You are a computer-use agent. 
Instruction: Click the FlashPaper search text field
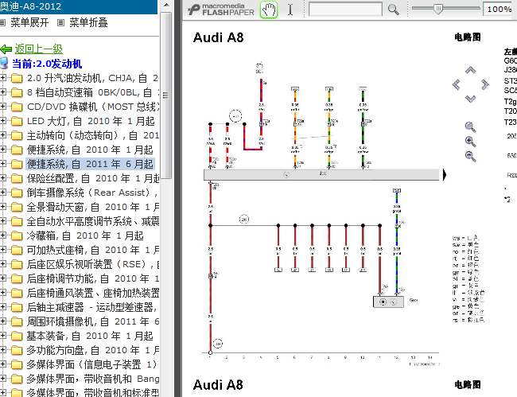click(345, 10)
